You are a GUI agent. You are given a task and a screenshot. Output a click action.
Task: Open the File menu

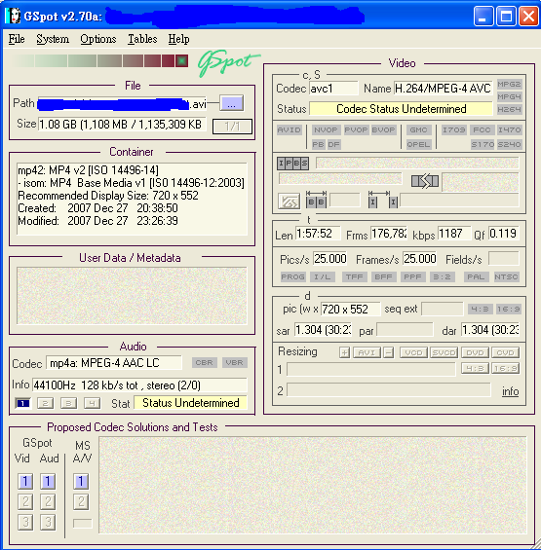point(17,39)
